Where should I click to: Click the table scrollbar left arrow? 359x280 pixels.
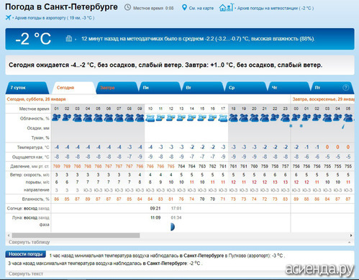point(9,235)
